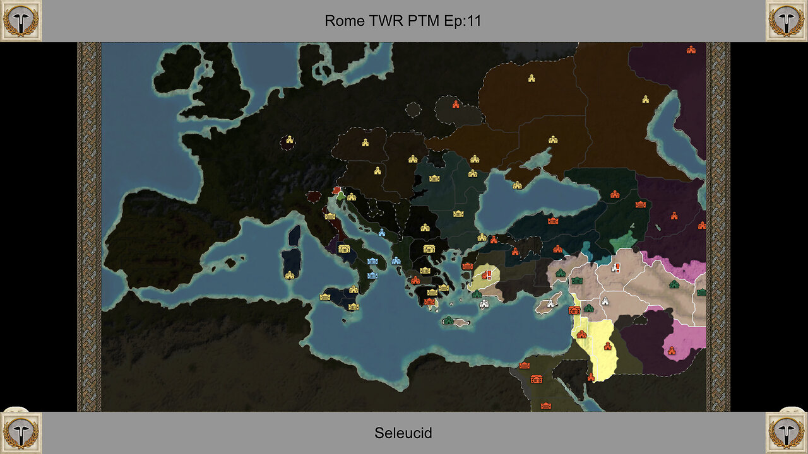Select the exclamation-marked settlement in the pale yellow Anatolian region
The height and width of the screenshot is (454, 808).
(486, 275)
